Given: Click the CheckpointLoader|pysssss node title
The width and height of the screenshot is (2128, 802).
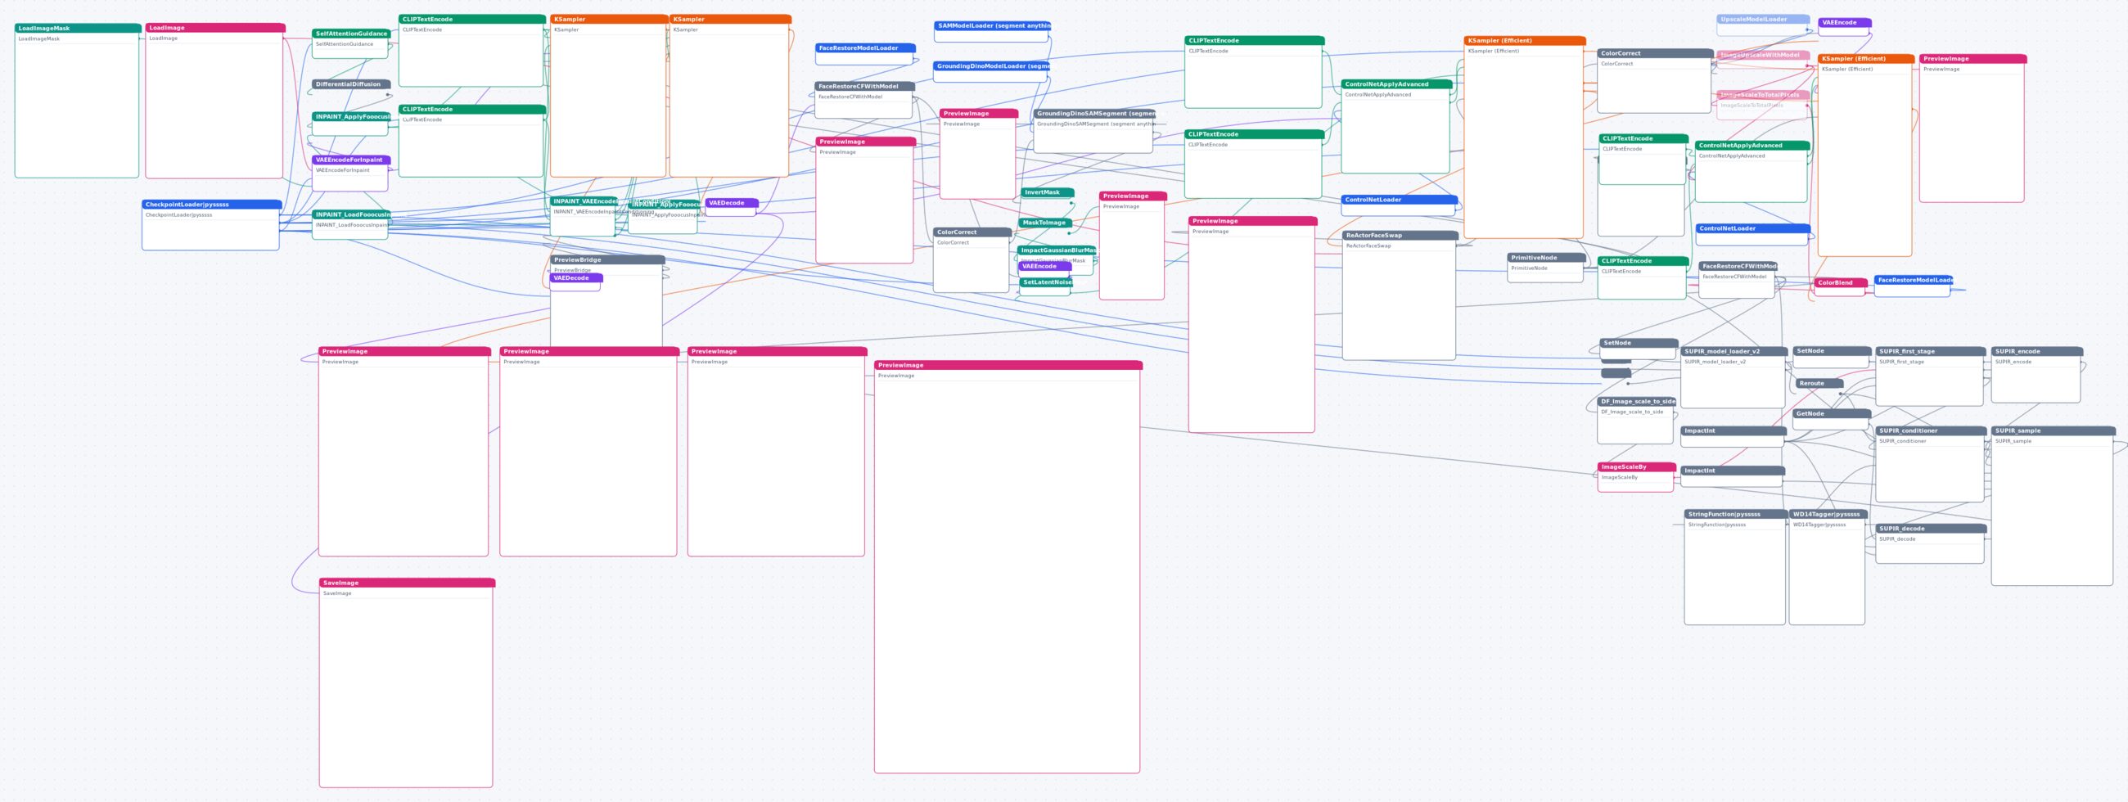Looking at the screenshot, I should coord(211,205).
